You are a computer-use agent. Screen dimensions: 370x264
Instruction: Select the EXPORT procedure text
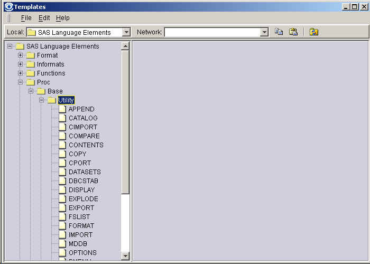(81, 208)
